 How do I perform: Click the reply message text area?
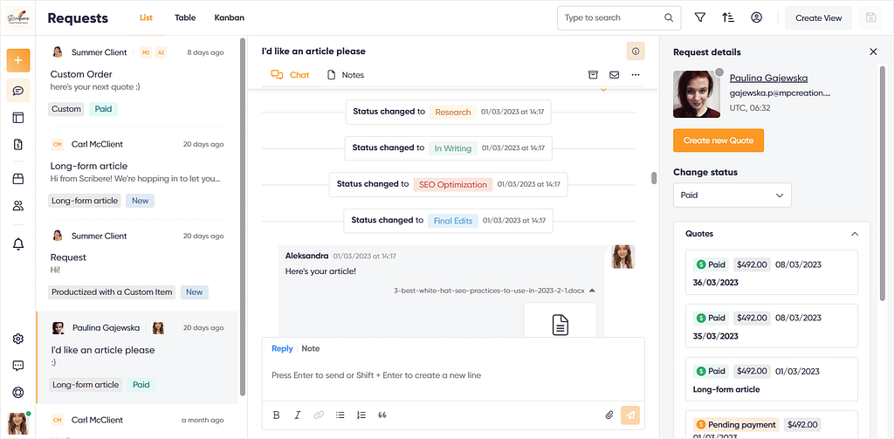point(453,375)
